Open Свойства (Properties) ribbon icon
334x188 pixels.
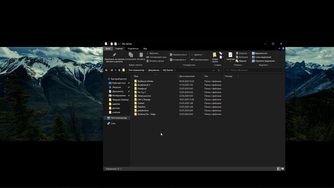tap(230, 55)
